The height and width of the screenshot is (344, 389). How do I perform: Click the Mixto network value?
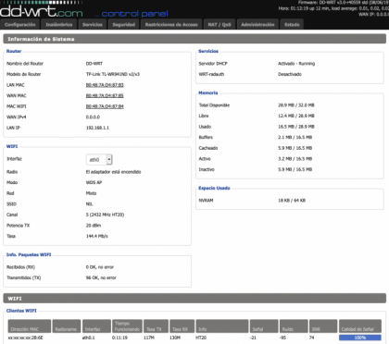[x=91, y=193]
